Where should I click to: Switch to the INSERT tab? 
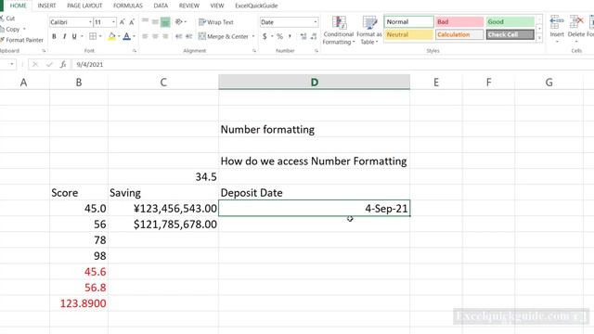click(46, 6)
